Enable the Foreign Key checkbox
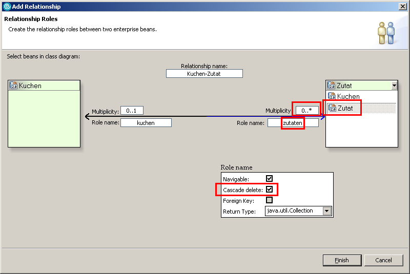 269,200
